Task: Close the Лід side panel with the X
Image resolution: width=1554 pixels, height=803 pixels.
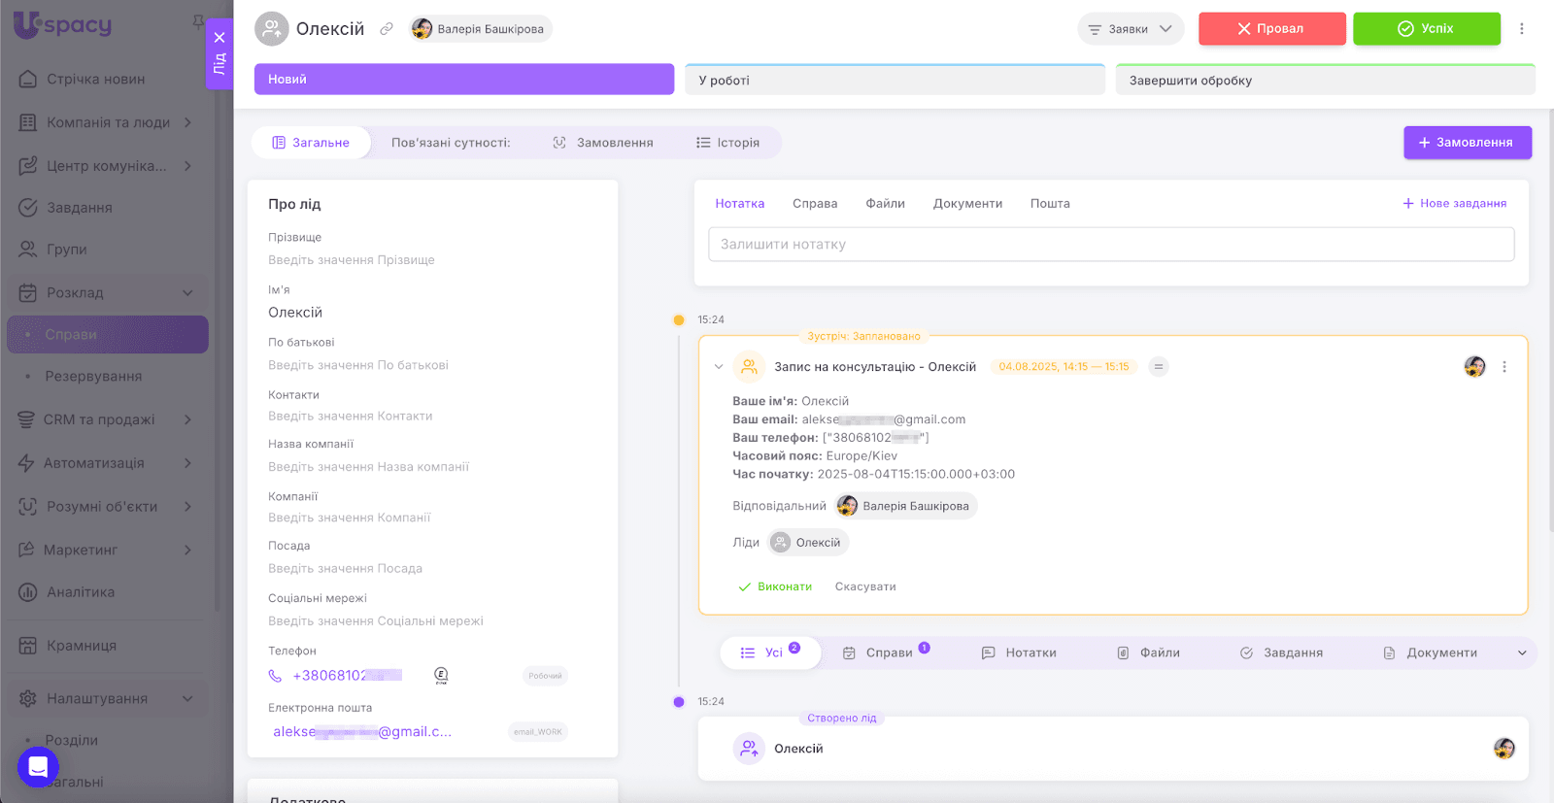Action: (220, 38)
